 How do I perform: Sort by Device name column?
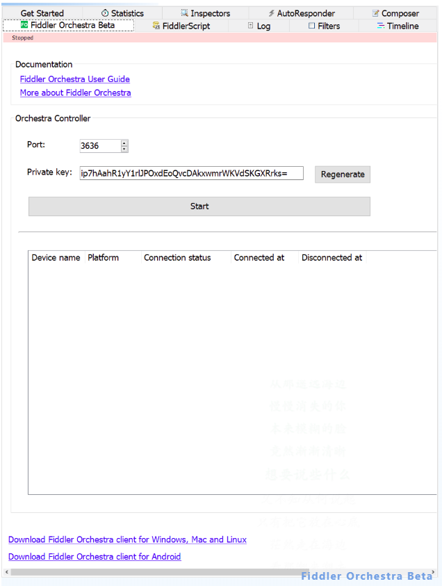[x=56, y=257]
